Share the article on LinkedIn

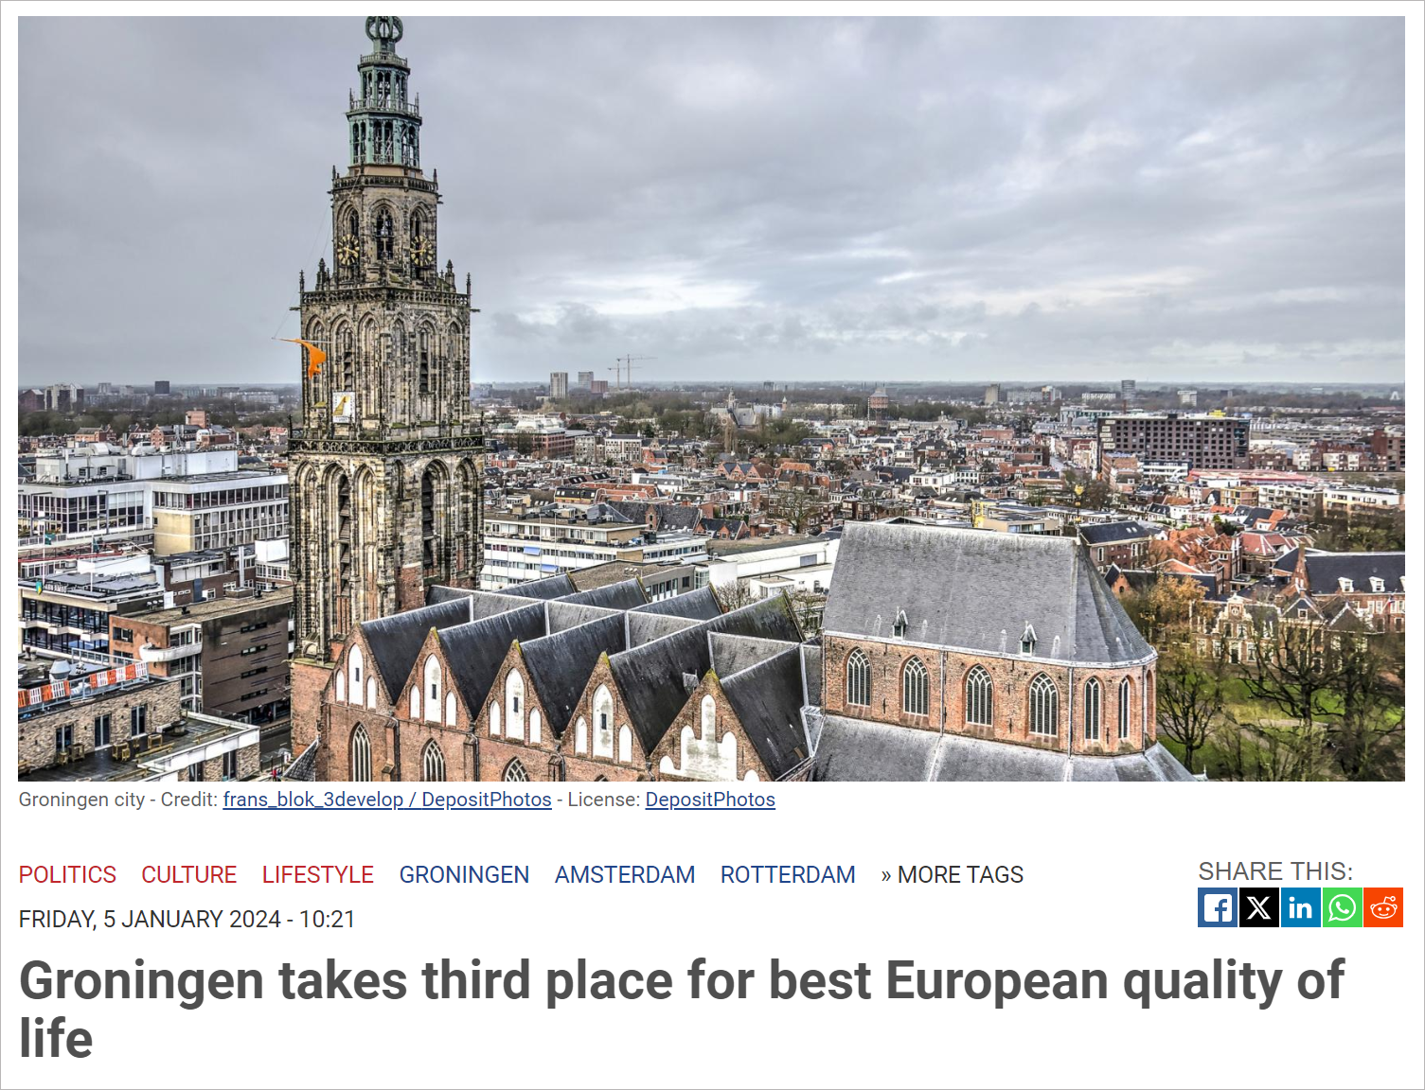pos(1300,908)
